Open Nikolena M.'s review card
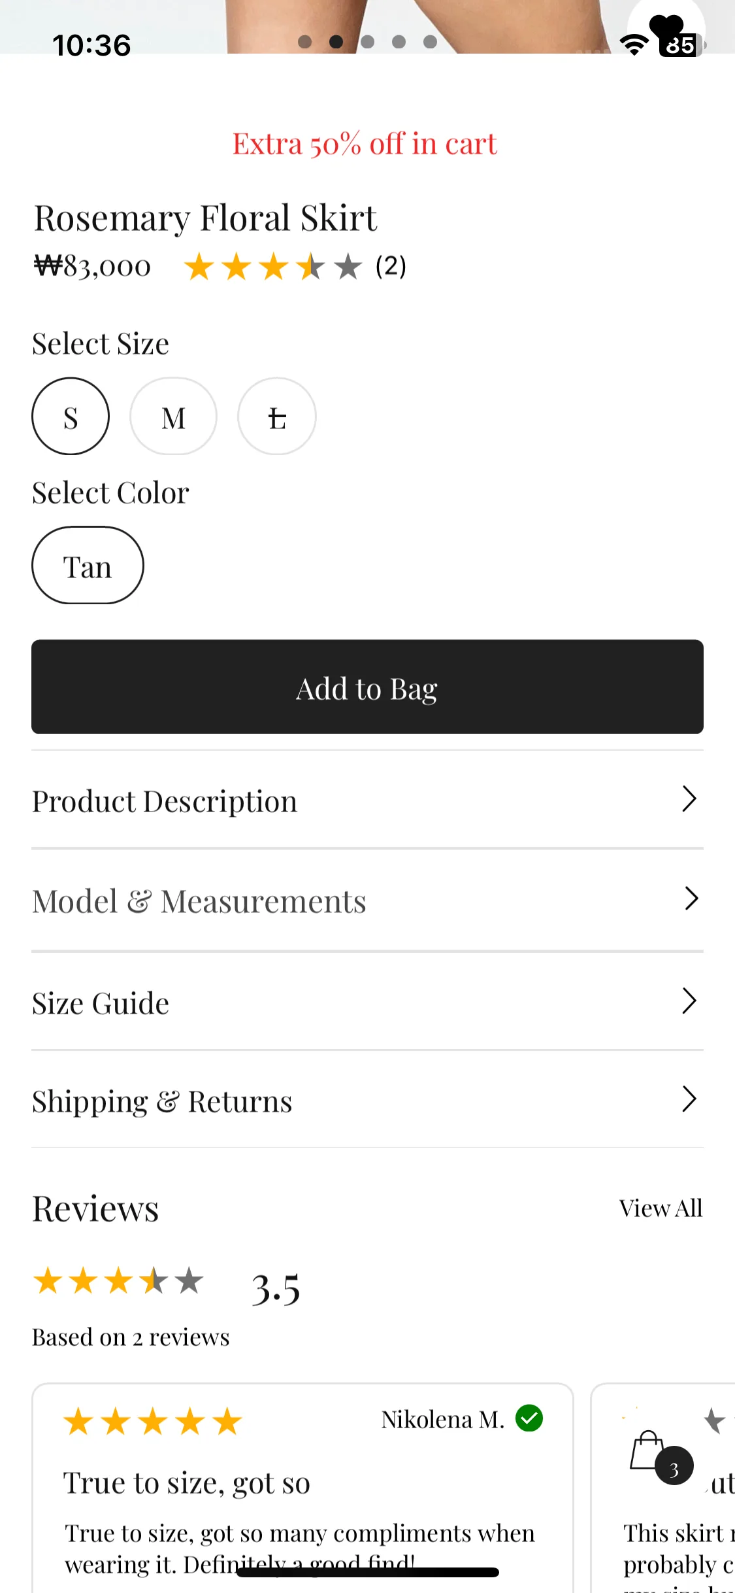 (302, 1488)
